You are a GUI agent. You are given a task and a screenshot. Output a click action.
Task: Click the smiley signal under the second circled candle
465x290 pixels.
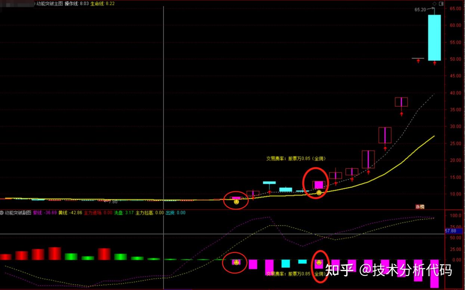pyautogui.click(x=319, y=193)
